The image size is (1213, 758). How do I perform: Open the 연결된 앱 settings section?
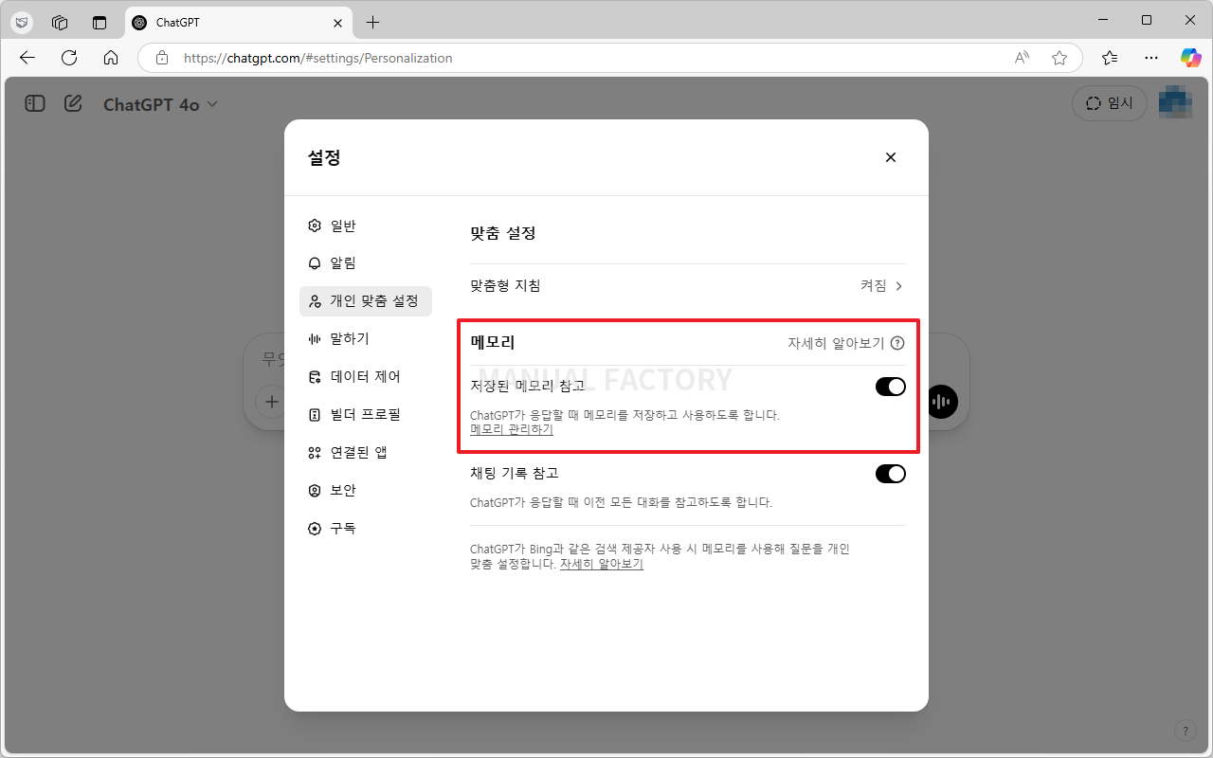coord(365,453)
